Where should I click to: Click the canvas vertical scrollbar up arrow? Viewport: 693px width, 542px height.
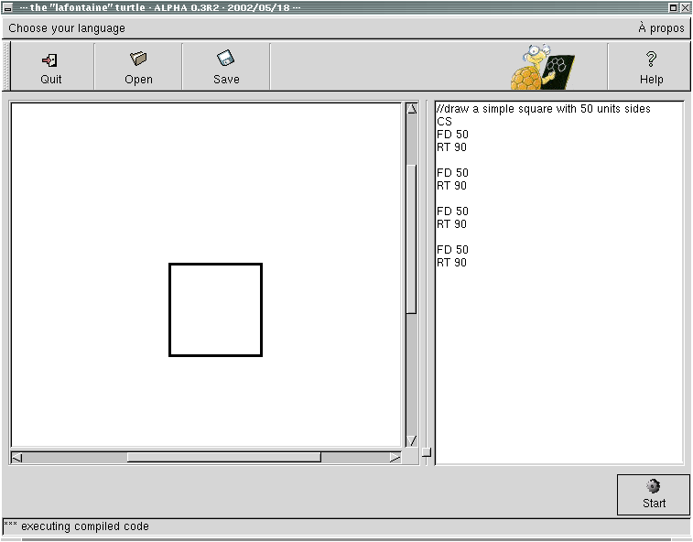pyautogui.click(x=412, y=109)
